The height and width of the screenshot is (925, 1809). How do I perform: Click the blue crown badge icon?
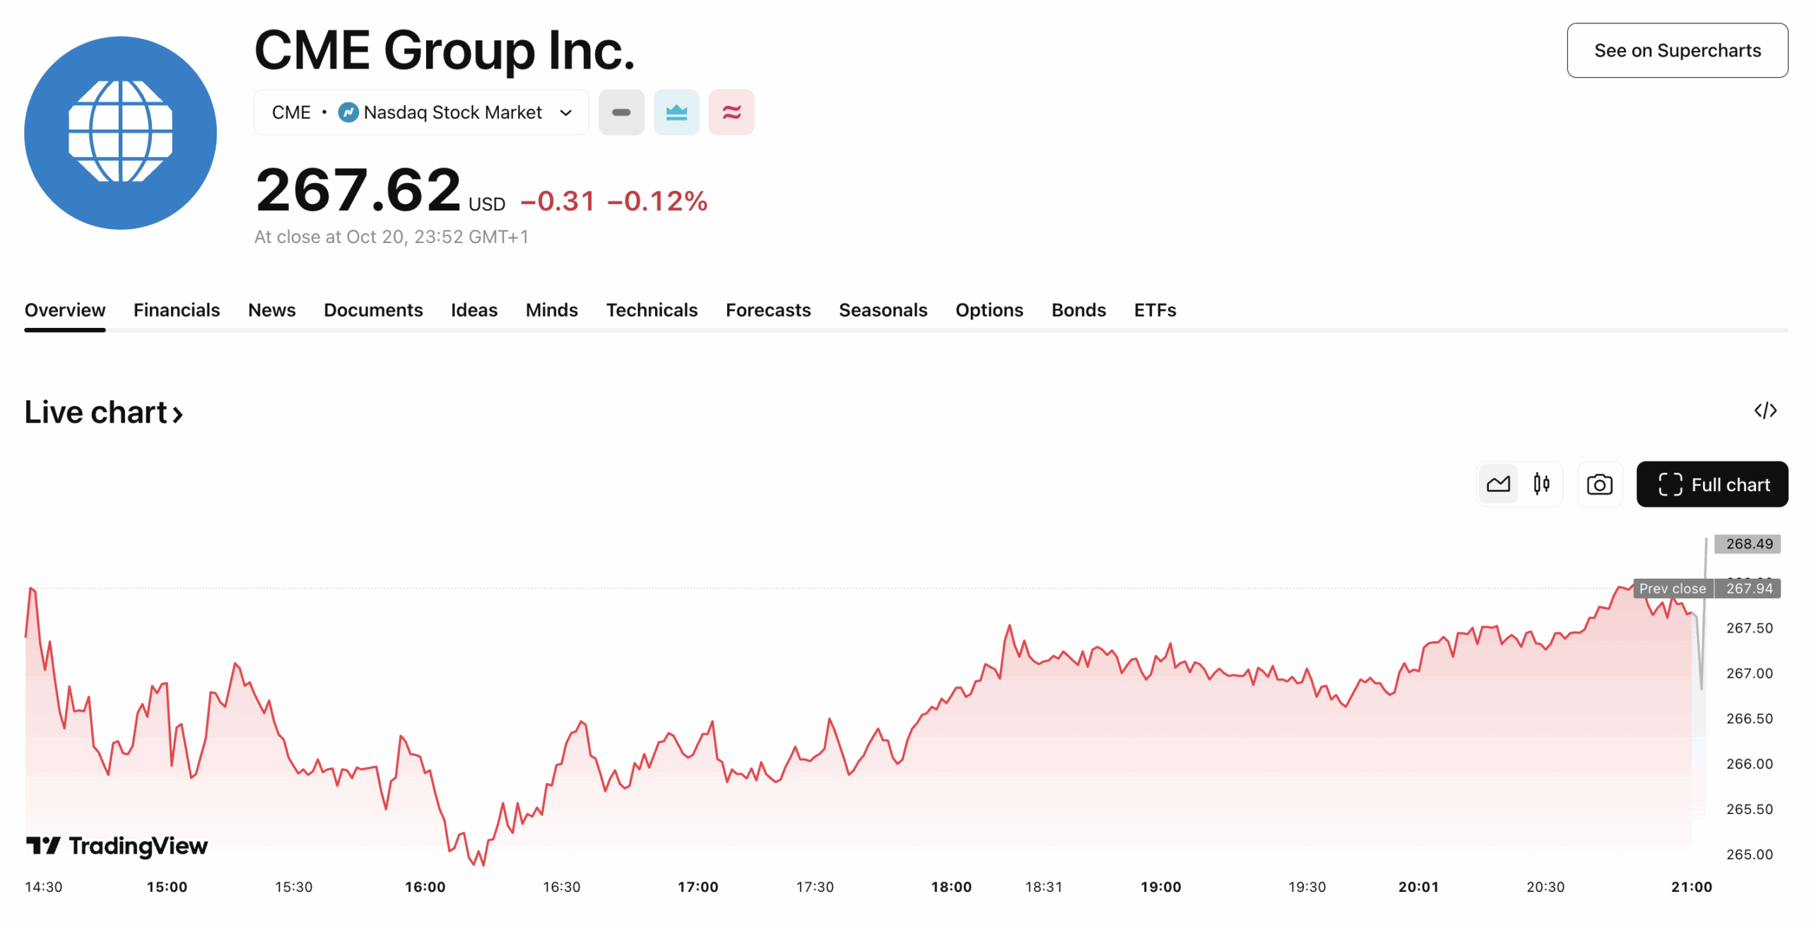point(676,112)
